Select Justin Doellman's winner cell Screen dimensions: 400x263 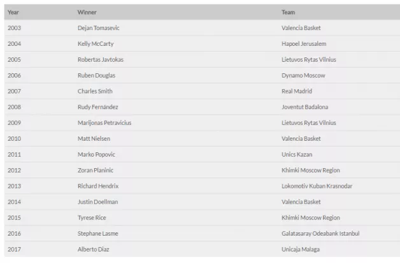click(x=97, y=202)
